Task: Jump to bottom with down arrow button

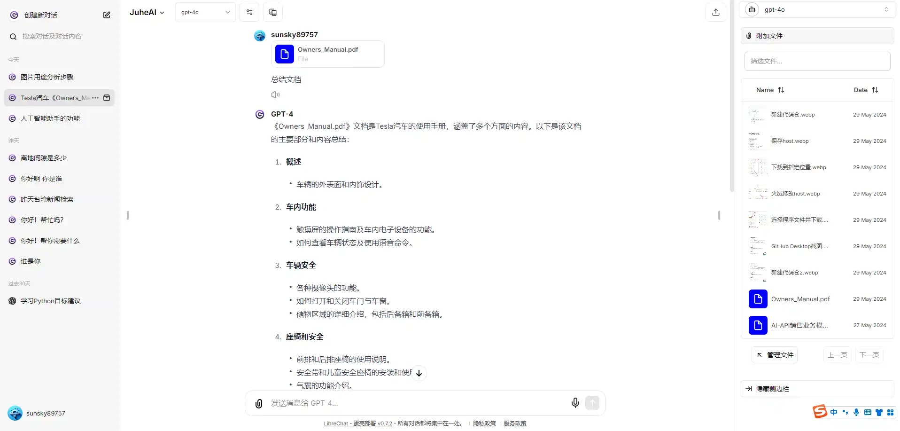Action: click(419, 373)
